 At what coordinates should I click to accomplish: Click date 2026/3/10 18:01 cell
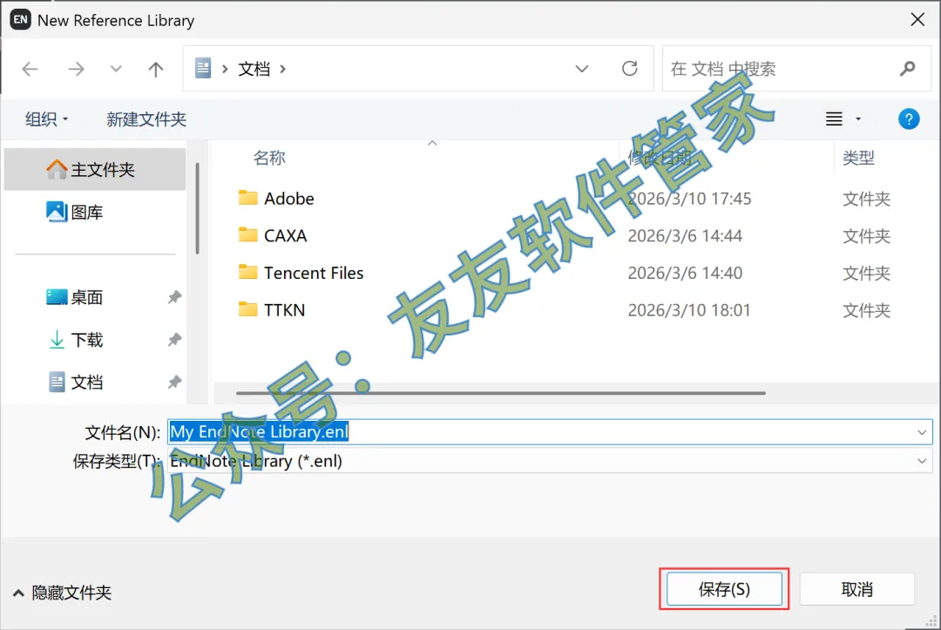point(689,310)
